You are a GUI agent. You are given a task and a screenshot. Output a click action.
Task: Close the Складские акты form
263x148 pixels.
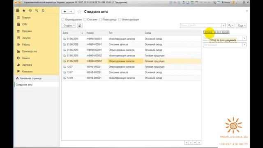(247, 11)
